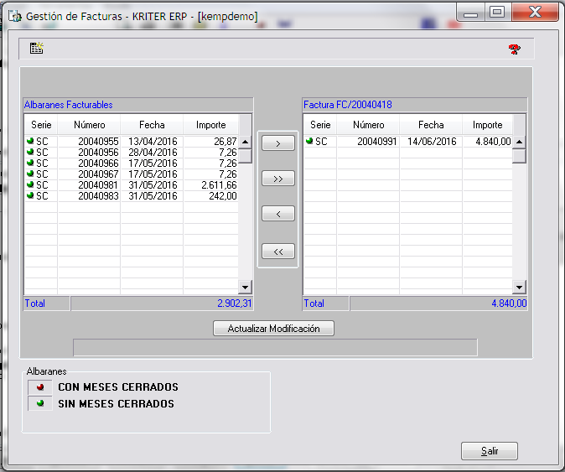Minimize the Gestión de Facturas window
The height and width of the screenshot is (472, 565).
470,13
